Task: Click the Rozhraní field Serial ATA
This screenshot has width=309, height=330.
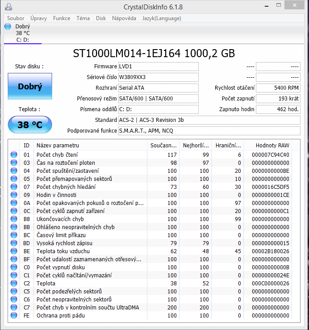Action: point(158,88)
